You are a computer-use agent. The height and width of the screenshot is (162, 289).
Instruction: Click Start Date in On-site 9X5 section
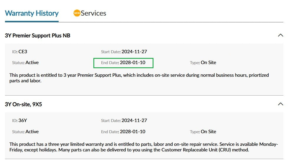(x=124, y=121)
